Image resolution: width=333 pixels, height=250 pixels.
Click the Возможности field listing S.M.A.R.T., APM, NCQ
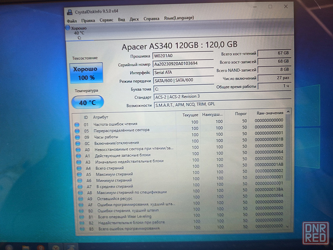click(222, 104)
